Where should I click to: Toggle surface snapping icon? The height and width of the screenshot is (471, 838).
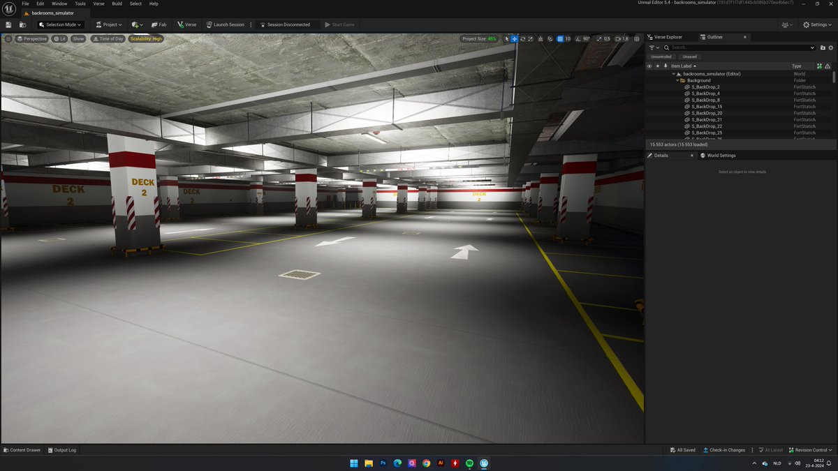coord(550,39)
